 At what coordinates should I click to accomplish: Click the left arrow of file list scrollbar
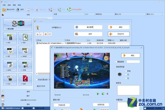[37, 74]
